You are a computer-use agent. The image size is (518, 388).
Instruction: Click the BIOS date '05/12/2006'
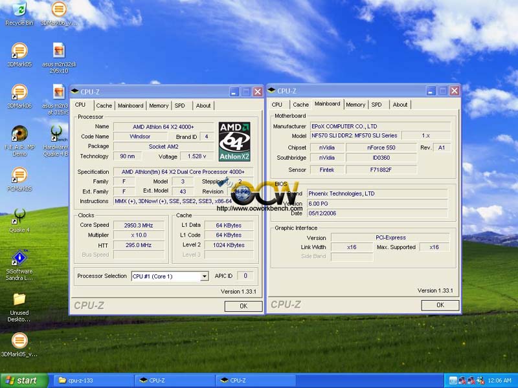377,213
